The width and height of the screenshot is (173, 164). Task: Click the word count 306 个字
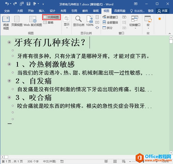pos(33,161)
